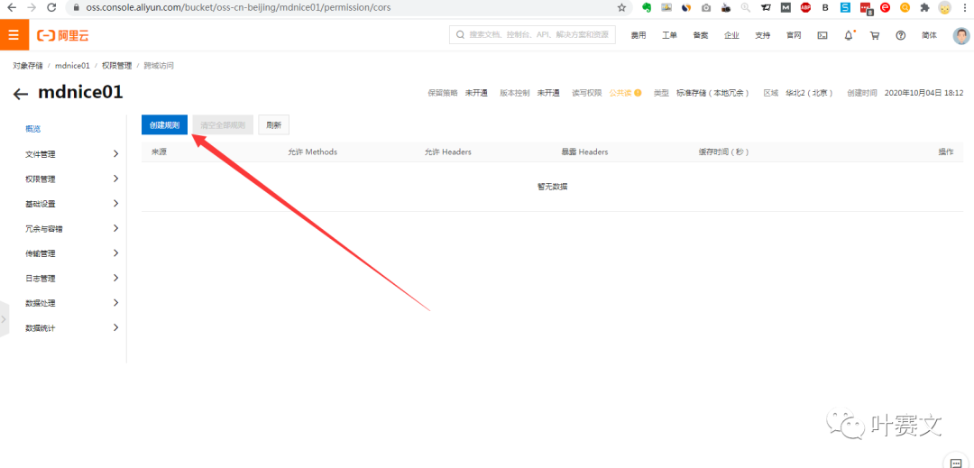This screenshot has height=468, width=974.
Task: Click the 操作 column header
Action: [x=945, y=152]
